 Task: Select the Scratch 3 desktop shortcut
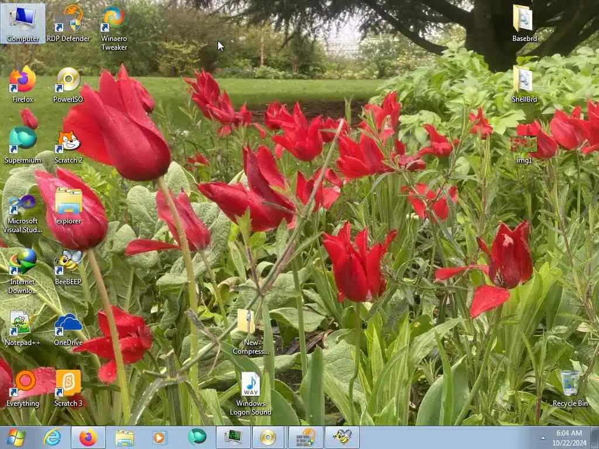point(68,388)
